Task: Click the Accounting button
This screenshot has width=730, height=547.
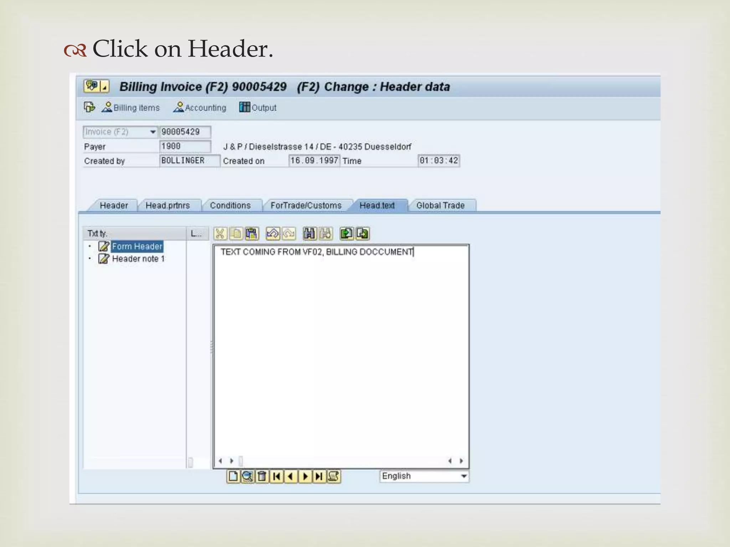Action: click(200, 108)
